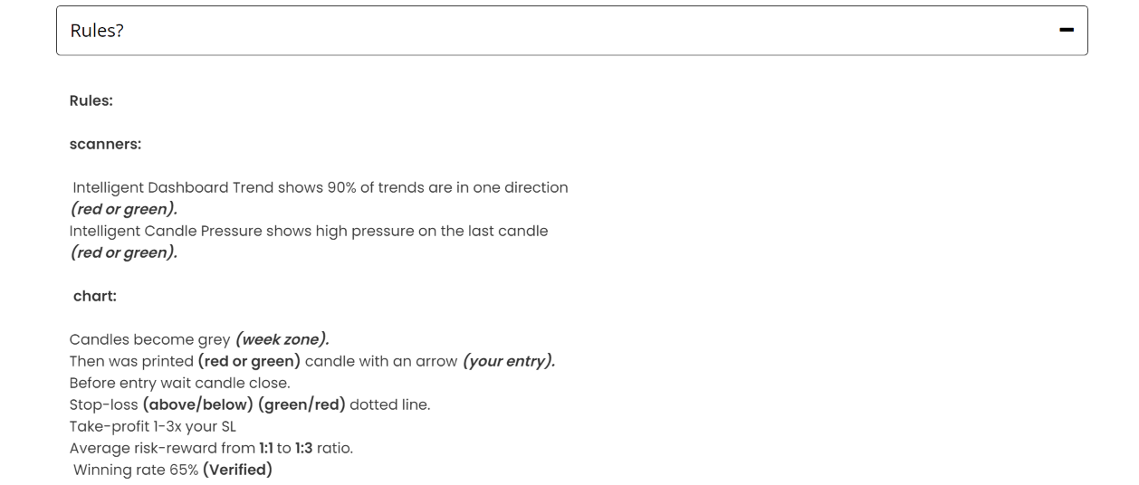Viewport: 1139px width, 485px height.
Task: Click the bold '(Verified)' label
Action: (237, 470)
